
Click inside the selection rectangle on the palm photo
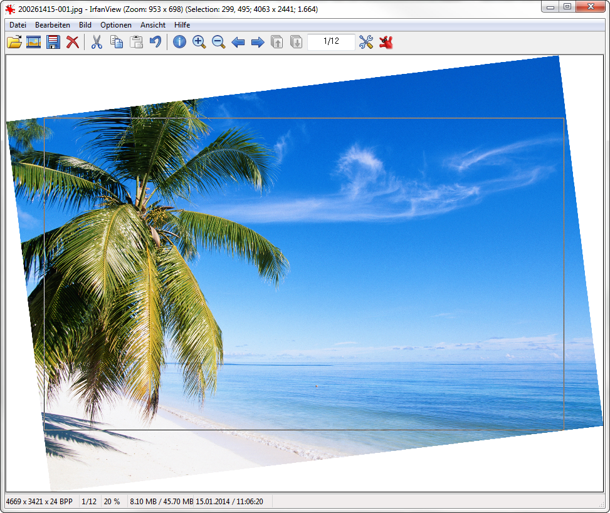pos(304,274)
